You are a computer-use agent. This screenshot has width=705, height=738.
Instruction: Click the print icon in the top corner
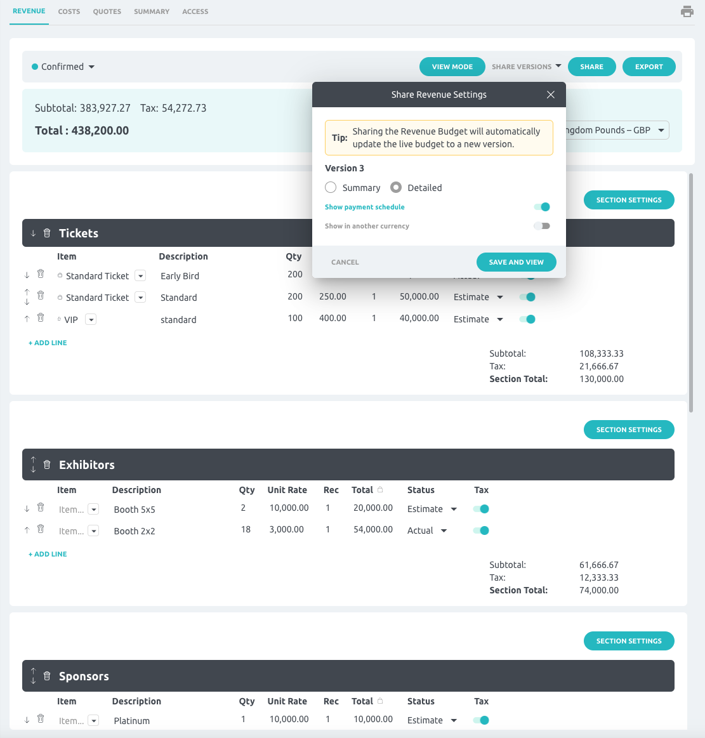687,11
